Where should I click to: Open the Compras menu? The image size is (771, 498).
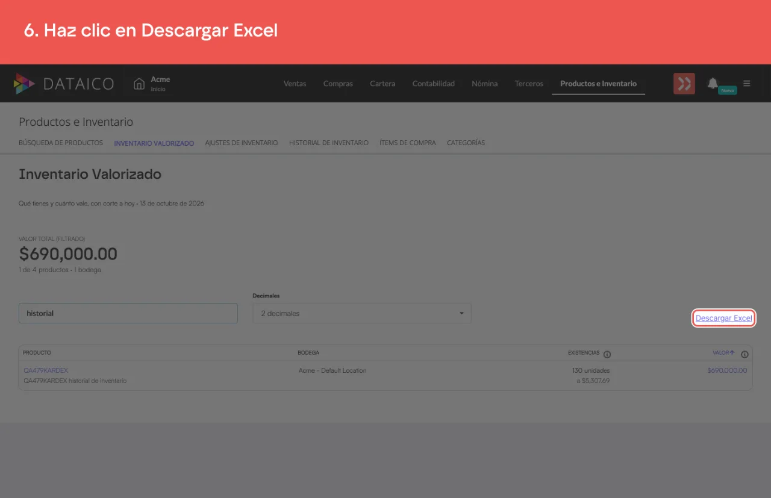(338, 84)
